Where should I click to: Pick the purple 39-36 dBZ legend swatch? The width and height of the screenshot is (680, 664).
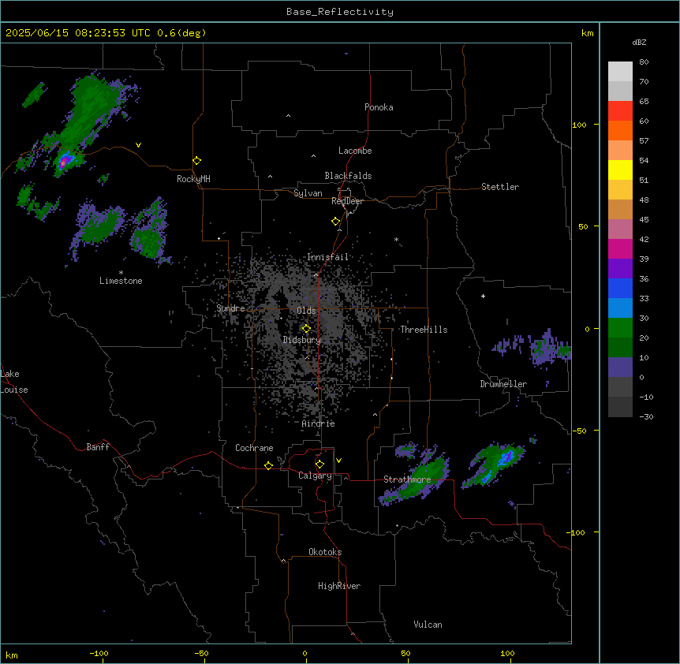point(620,268)
